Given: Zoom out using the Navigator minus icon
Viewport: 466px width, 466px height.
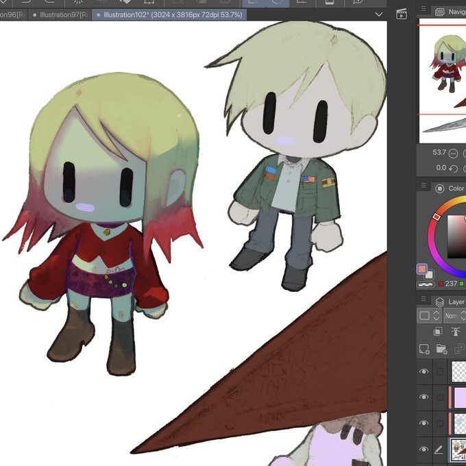Looking at the screenshot, I should coord(453,154).
